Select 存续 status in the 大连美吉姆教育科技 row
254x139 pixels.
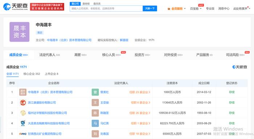(232, 123)
